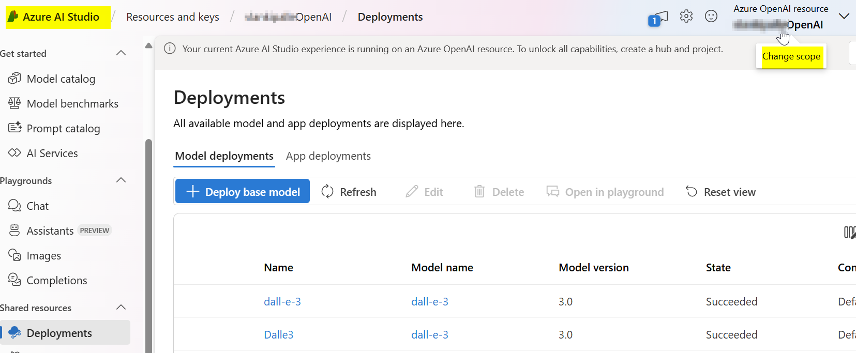Collapse the Get started section

121,53
